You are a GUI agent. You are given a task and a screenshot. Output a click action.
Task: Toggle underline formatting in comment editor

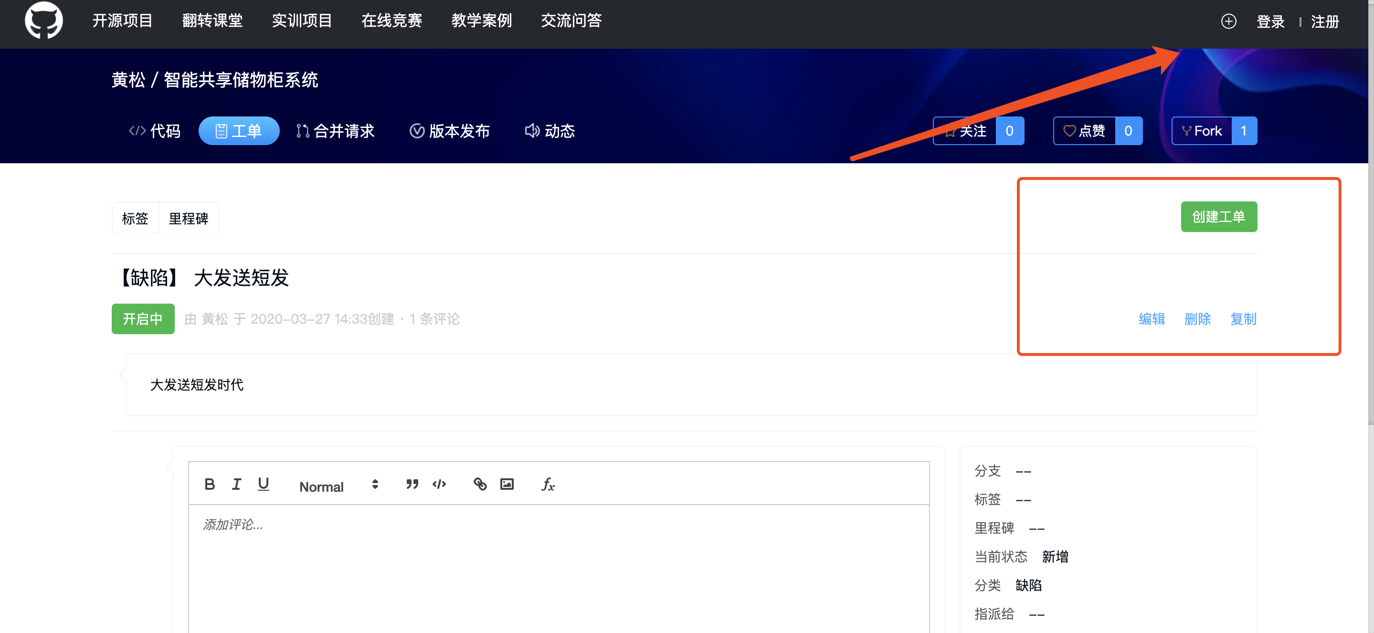pos(264,484)
